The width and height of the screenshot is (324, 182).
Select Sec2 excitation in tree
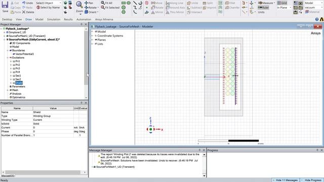point(18,79)
